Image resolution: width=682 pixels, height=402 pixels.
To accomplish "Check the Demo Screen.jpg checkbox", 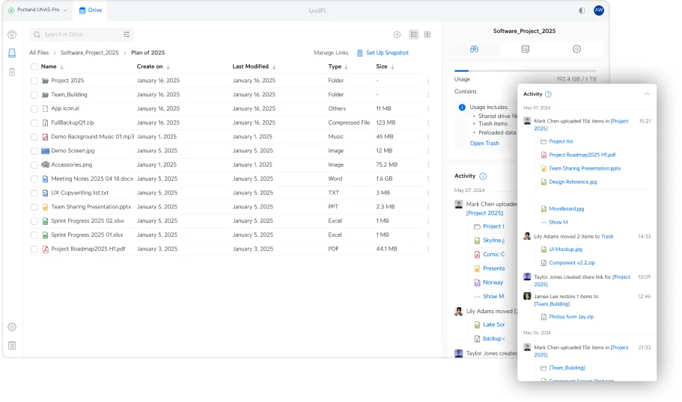I will pos(34,151).
